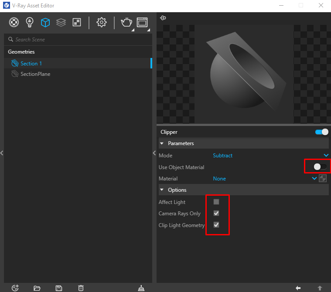
Task: Add a new asset with the plus icon
Action: (x=15, y=288)
